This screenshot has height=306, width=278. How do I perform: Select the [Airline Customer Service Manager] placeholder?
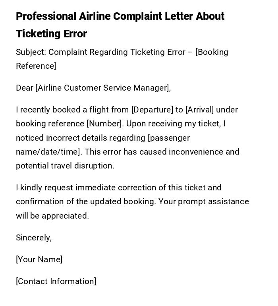coord(102,88)
